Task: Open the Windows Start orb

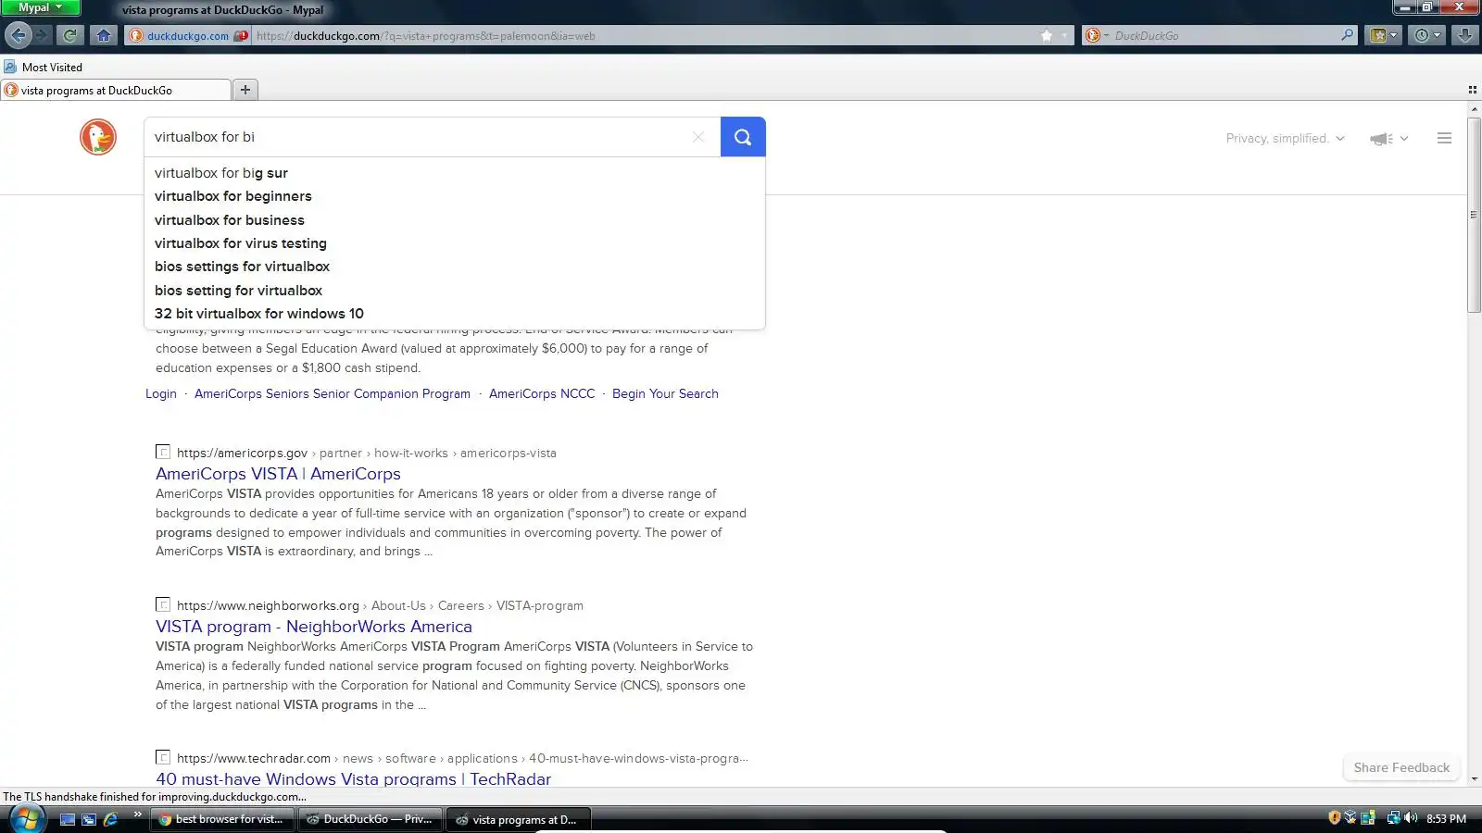Action: pos(26,819)
